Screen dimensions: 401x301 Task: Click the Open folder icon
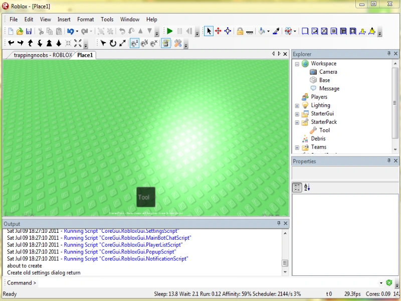pyautogui.click(x=20, y=31)
